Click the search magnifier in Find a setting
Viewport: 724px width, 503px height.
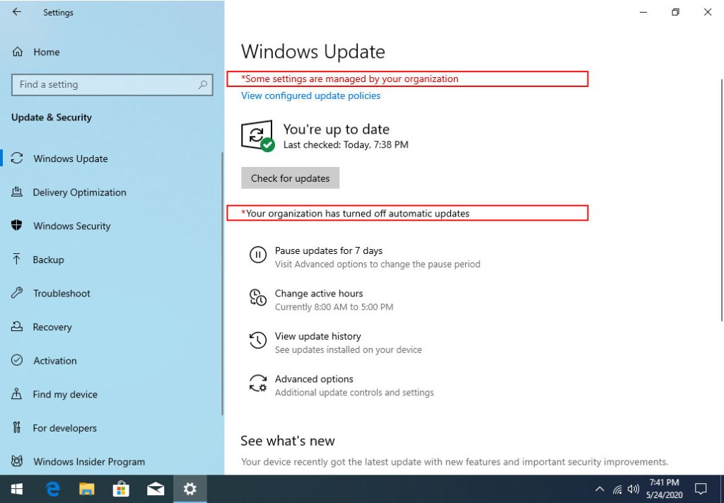tap(203, 84)
